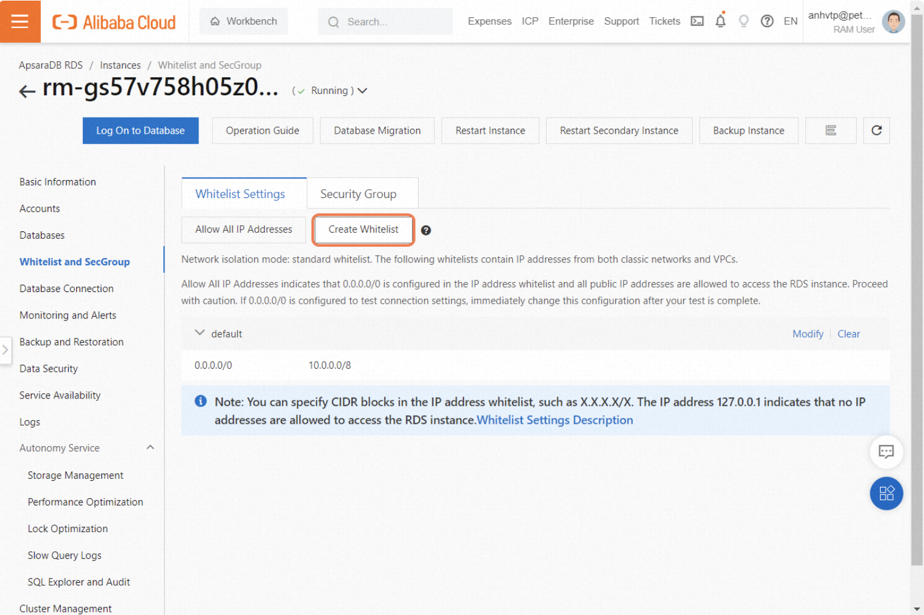
Task: Open the Workbench button
Action: point(243,21)
